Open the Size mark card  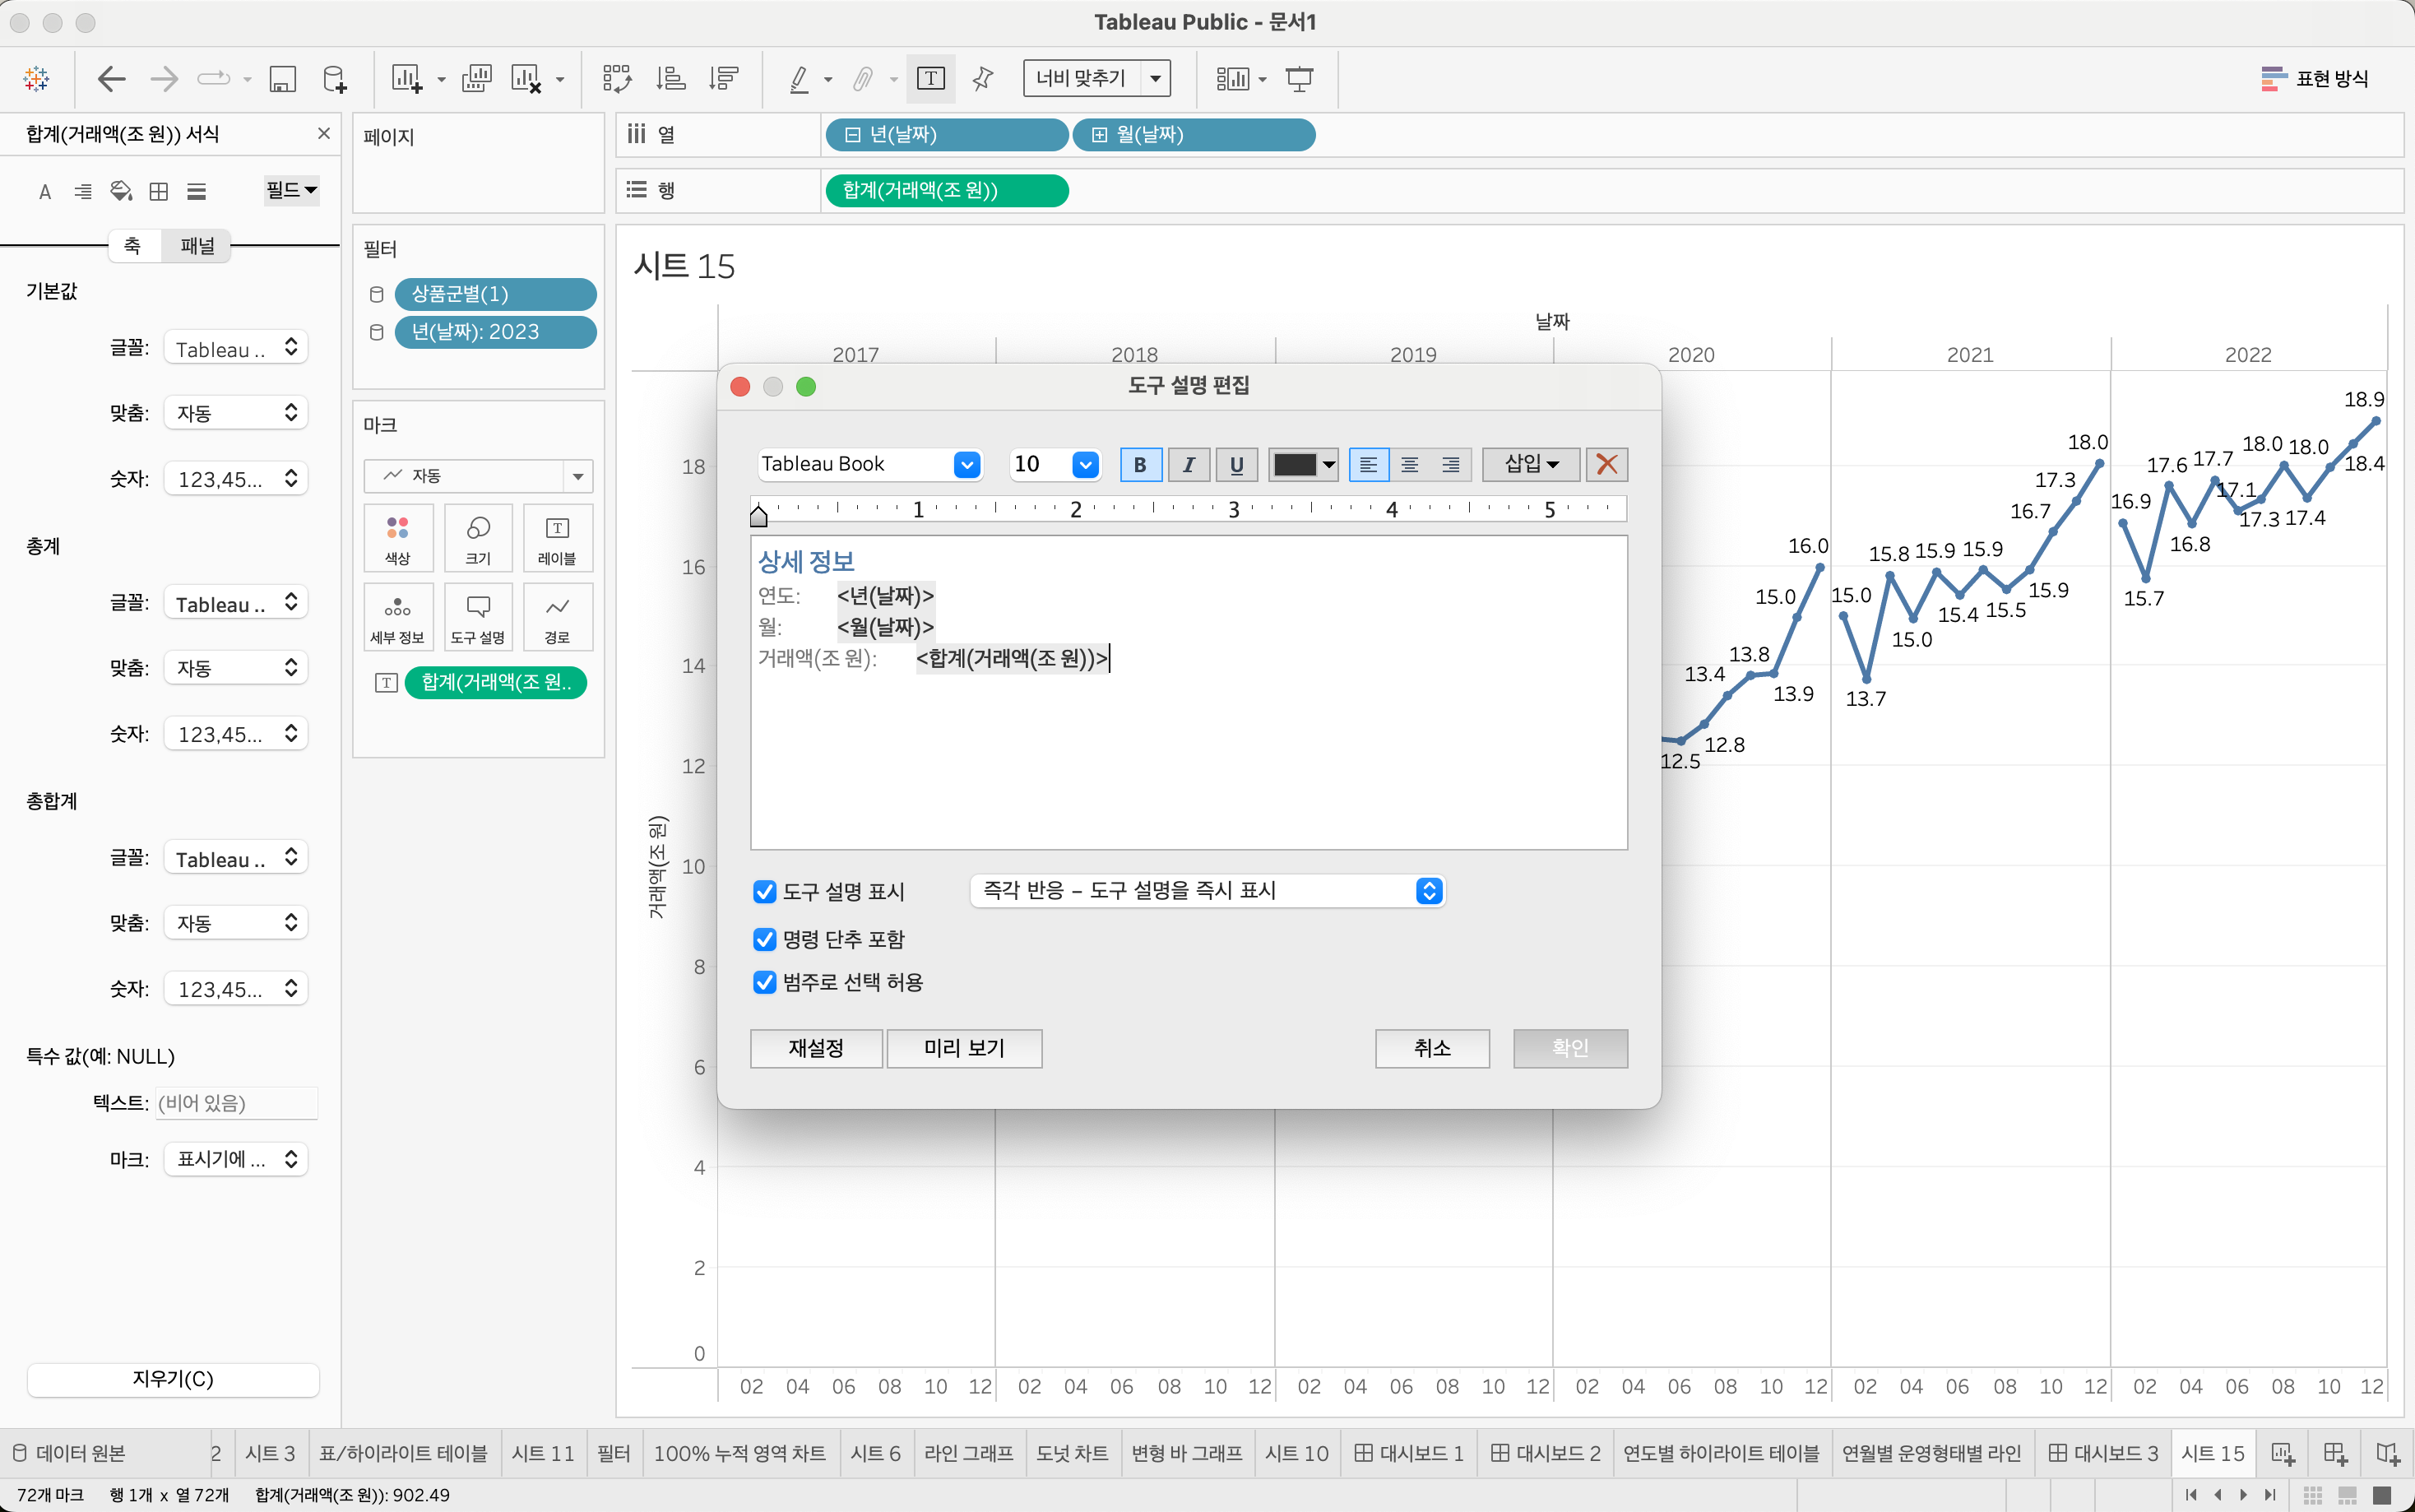tap(478, 538)
